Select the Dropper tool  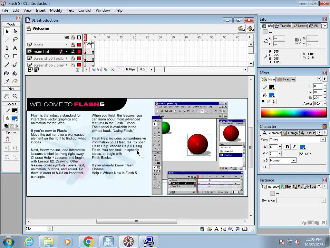coord(7,81)
